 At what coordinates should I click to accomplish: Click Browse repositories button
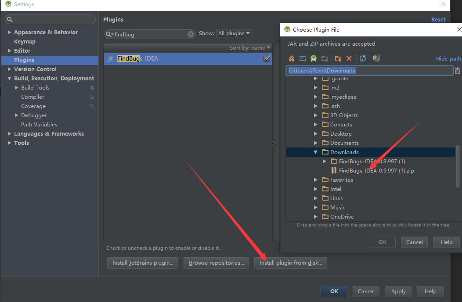click(216, 263)
